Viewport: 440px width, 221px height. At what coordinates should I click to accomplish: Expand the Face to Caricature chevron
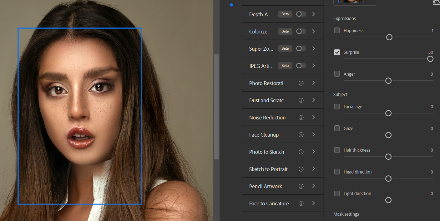314,203
